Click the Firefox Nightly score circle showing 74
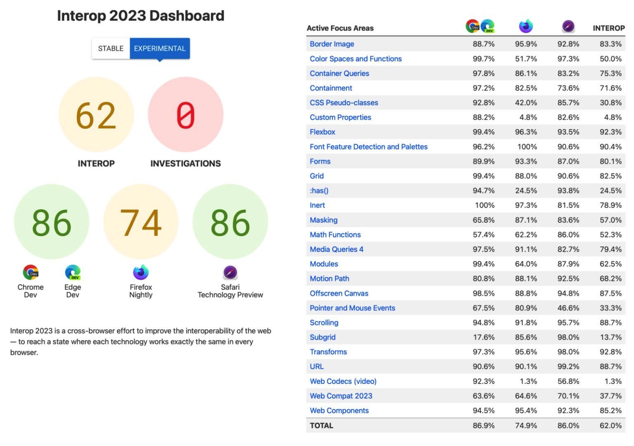This screenshot has width=634, height=446. click(141, 222)
